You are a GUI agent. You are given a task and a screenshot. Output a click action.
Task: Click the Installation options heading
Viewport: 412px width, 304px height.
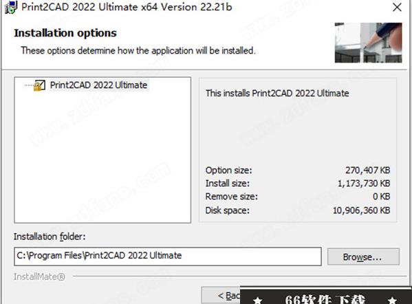click(65, 33)
